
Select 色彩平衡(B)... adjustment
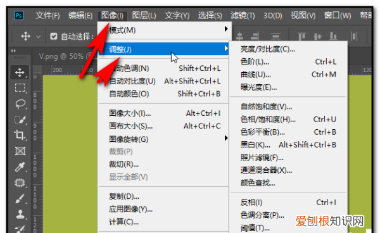(288, 132)
